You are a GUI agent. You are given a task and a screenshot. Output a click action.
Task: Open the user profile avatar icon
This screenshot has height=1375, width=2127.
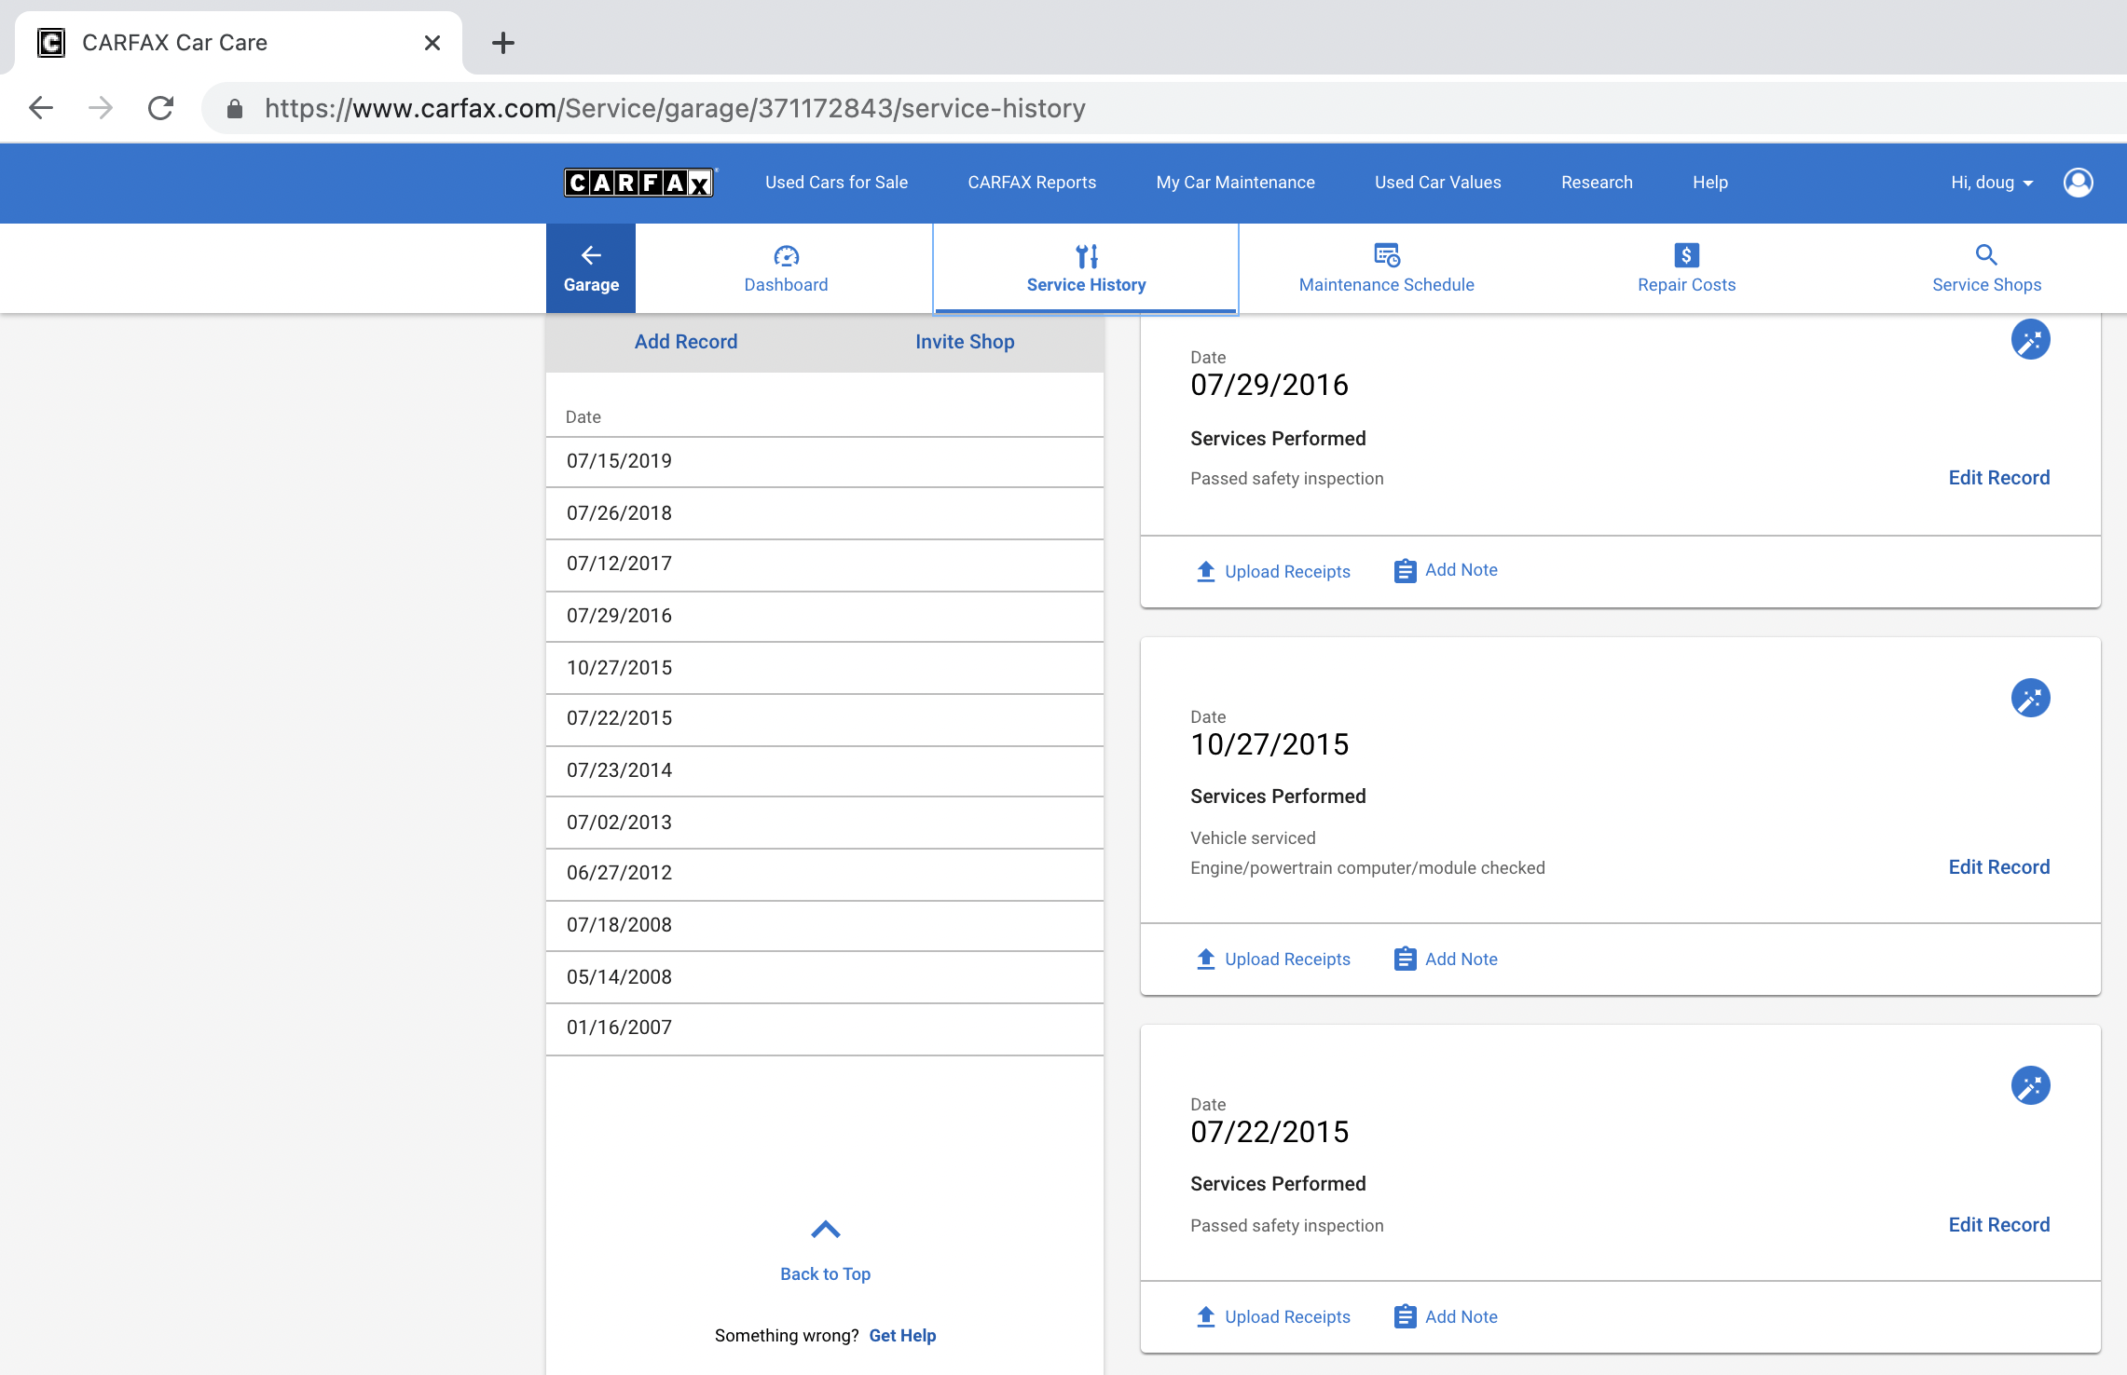click(x=2078, y=183)
